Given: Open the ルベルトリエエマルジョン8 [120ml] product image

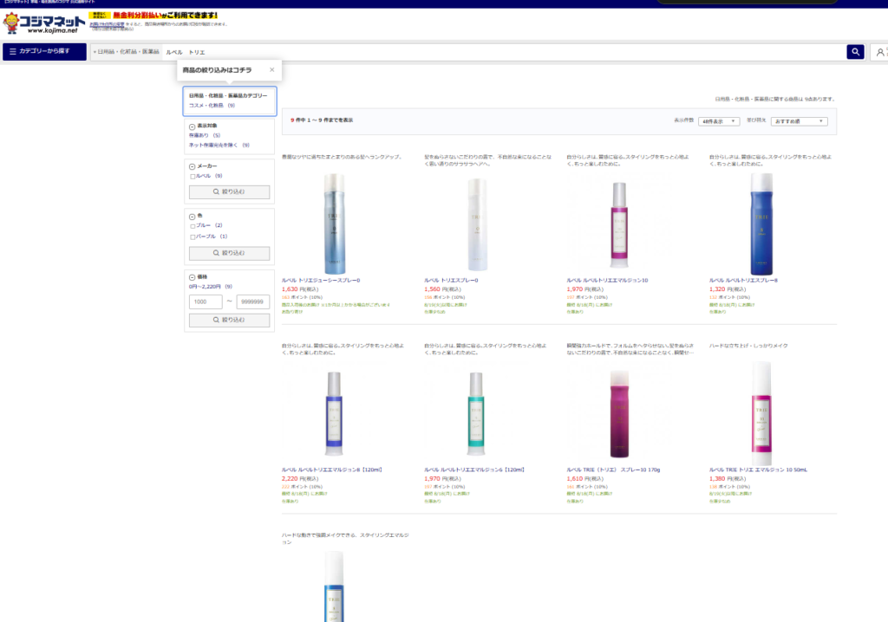Looking at the screenshot, I should coord(334,413).
